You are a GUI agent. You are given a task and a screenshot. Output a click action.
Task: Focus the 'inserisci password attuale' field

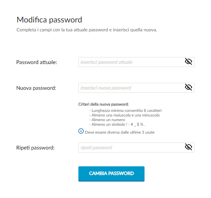pos(136,62)
